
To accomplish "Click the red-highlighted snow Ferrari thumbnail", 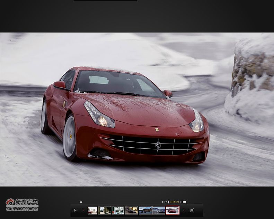I will coord(172,210).
